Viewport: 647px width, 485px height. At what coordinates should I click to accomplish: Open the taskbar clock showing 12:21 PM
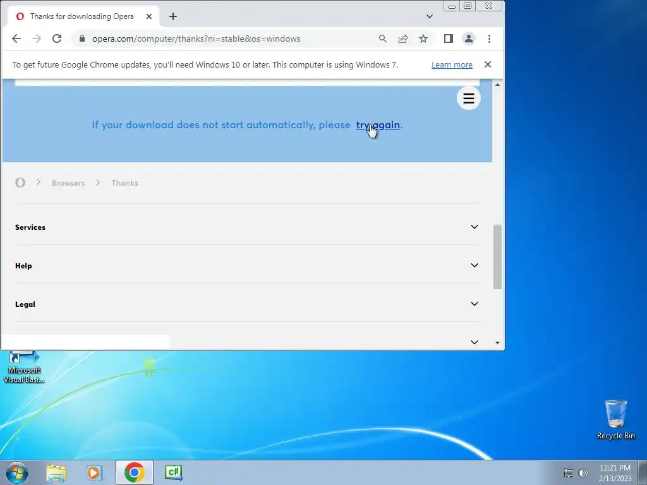(615, 473)
